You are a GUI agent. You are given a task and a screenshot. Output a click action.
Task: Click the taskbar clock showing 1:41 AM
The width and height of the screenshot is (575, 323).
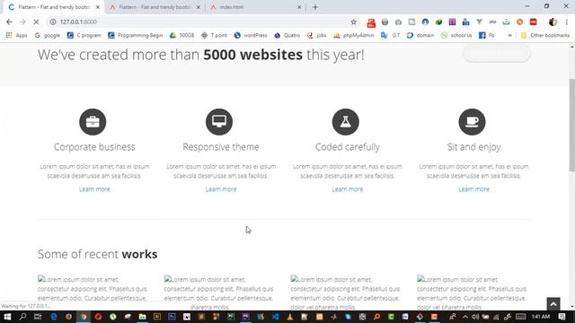pos(541,317)
